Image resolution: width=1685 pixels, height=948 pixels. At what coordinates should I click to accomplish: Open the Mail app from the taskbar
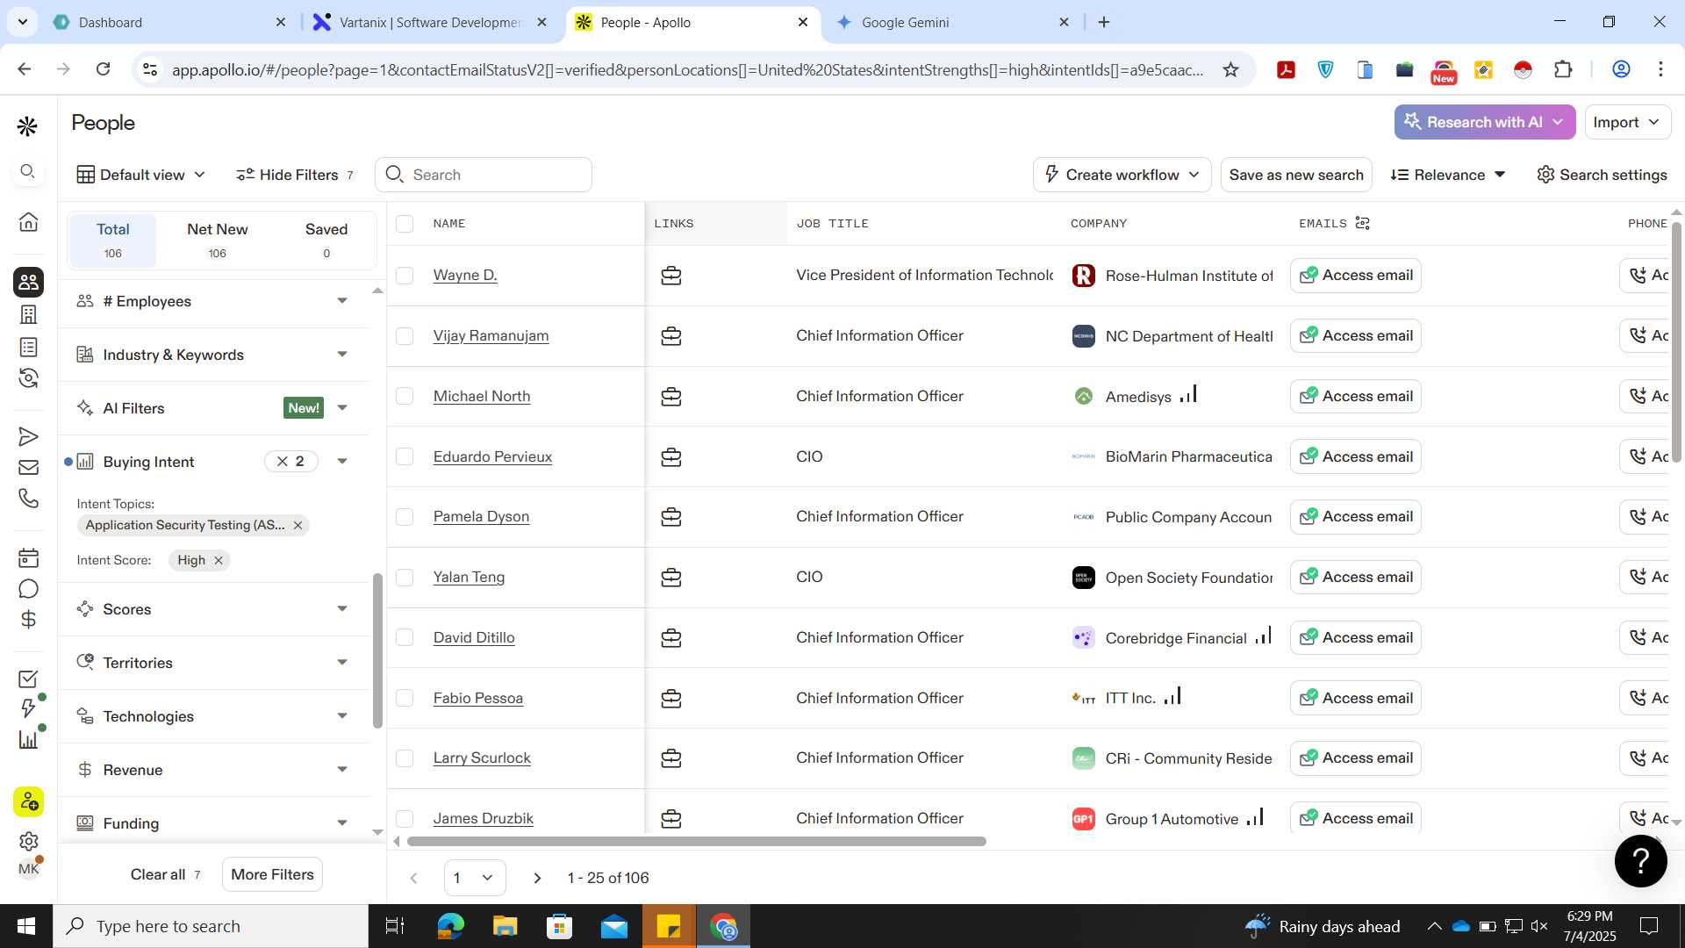[x=614, y=926]
